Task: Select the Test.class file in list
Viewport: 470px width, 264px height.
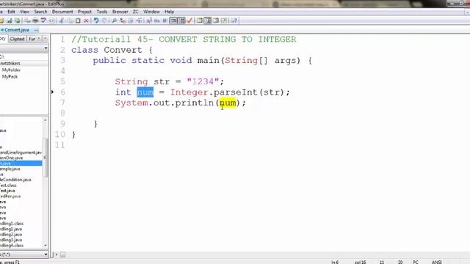Action: point(8,186)
